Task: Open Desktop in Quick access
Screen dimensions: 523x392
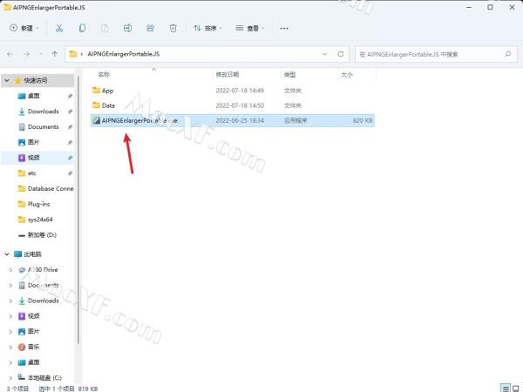Action: [x=33, y=96]
